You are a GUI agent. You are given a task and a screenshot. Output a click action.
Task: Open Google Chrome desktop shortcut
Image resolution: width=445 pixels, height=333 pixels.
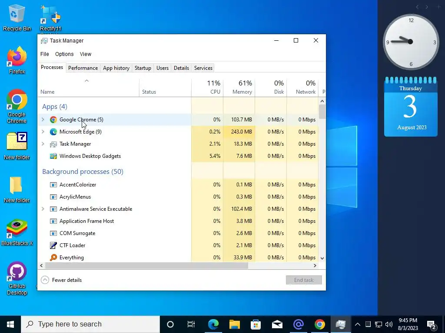point(17,107)
